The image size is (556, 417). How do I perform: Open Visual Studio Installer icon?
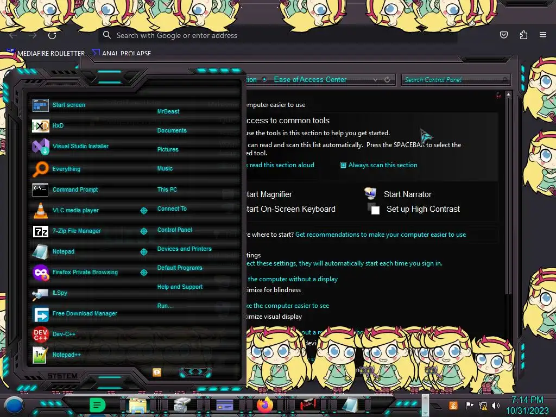pos(40,147)
